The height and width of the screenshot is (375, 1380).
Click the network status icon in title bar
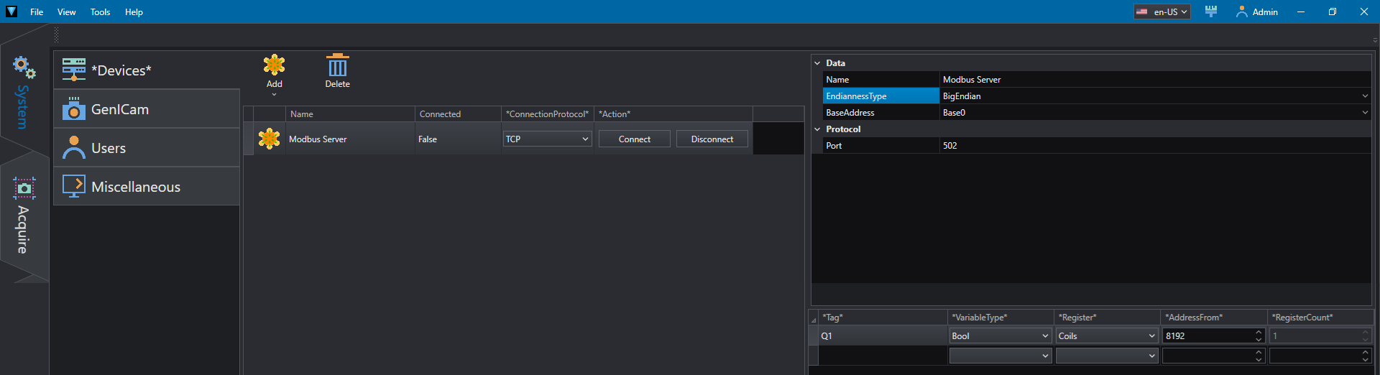1211,11
